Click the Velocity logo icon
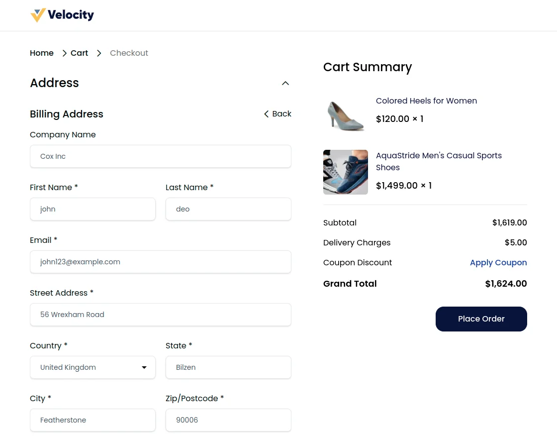 38,15
